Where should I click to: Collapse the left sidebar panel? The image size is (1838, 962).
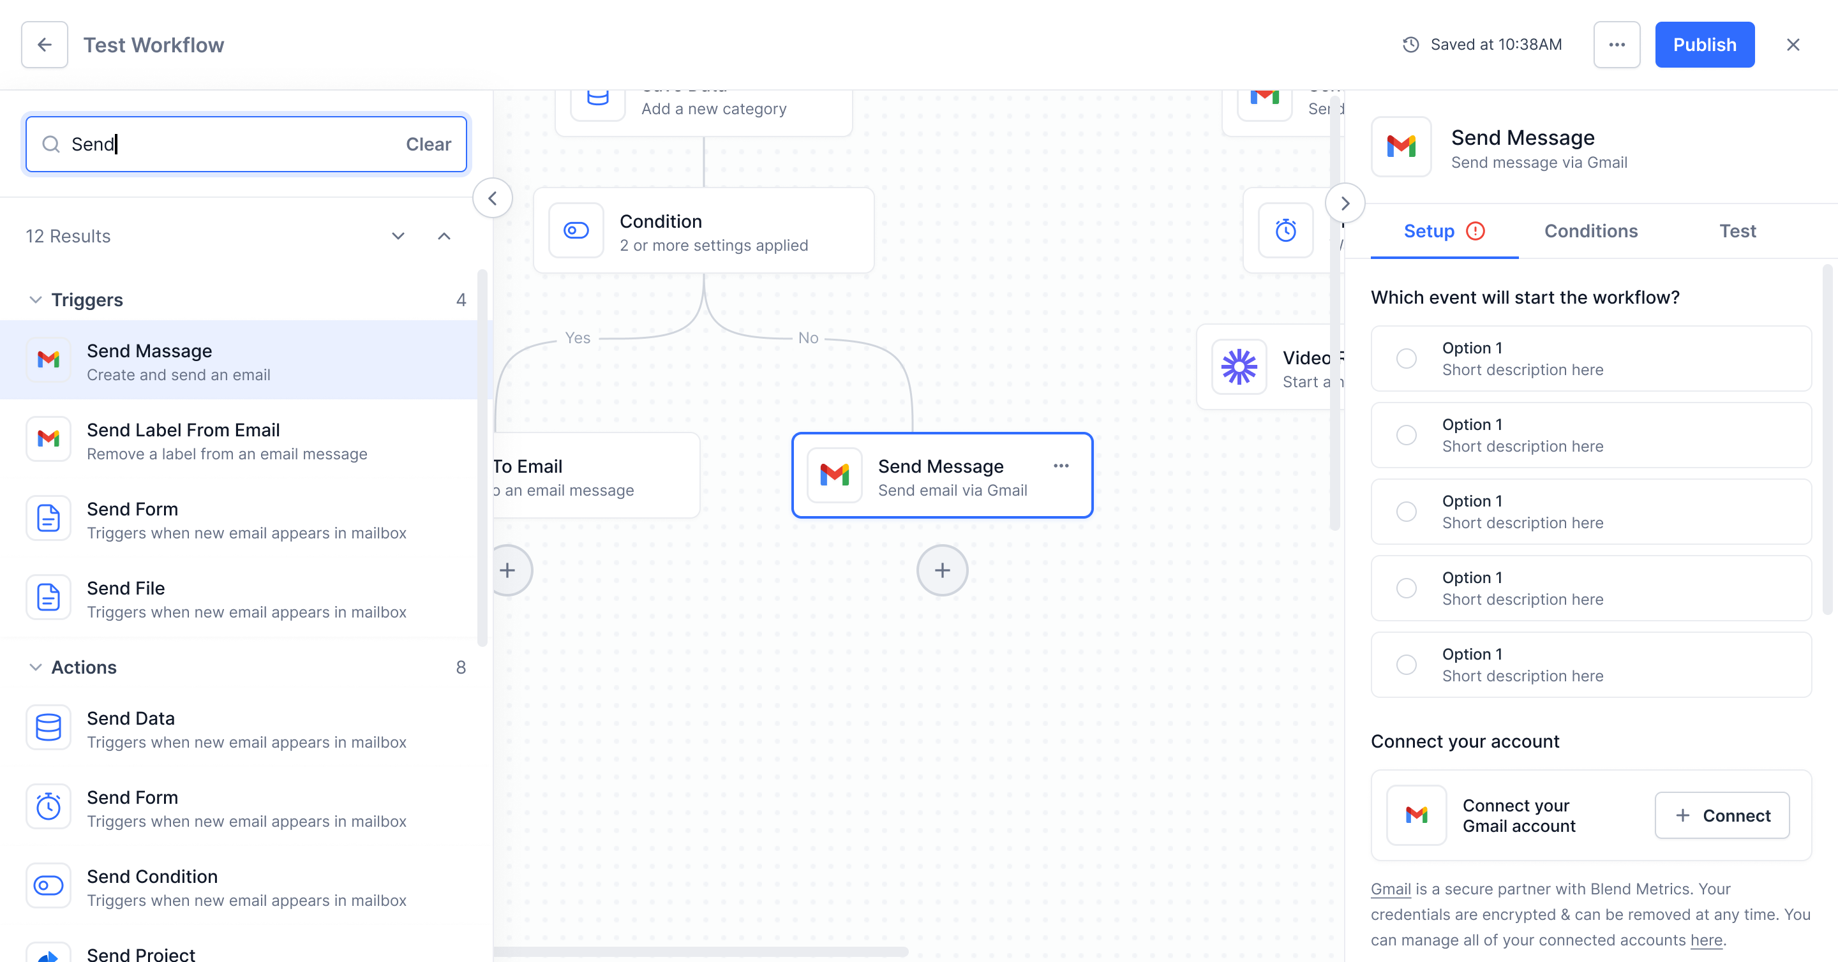492,198
